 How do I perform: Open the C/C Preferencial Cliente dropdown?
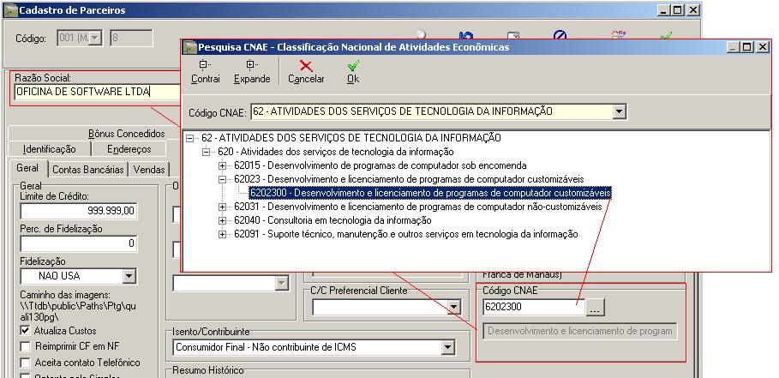click(x=453, y=308)
